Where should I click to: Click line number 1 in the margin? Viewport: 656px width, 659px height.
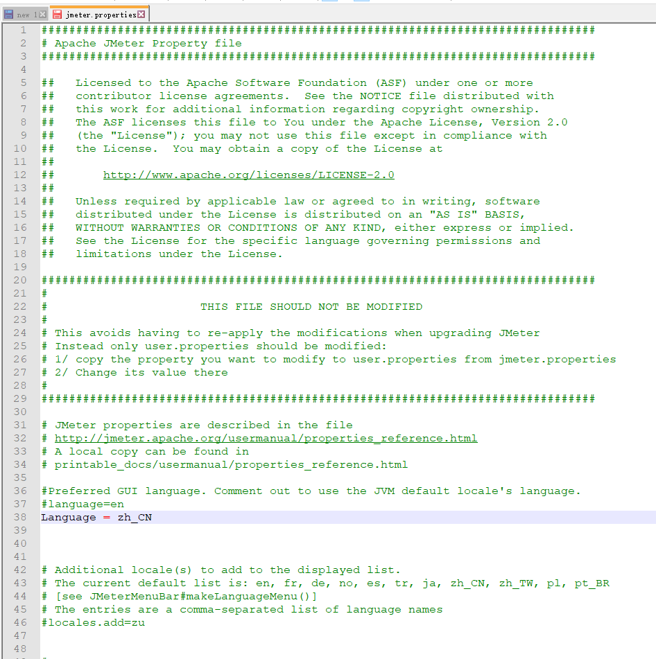(x=24, y=30)
